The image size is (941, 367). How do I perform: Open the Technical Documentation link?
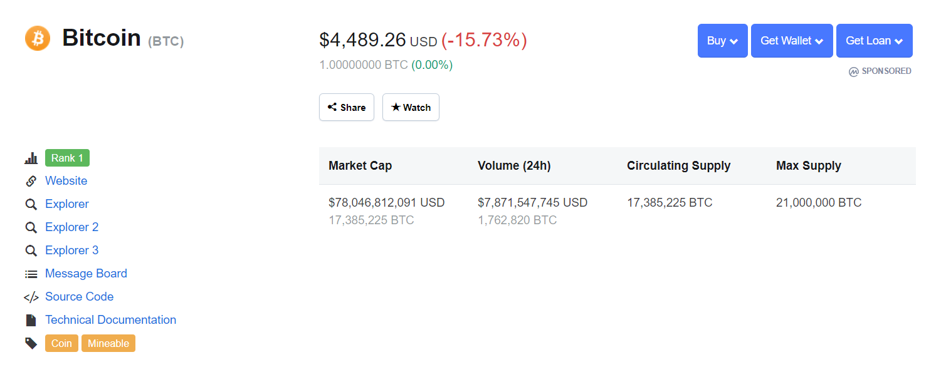[x=110, y=320]
